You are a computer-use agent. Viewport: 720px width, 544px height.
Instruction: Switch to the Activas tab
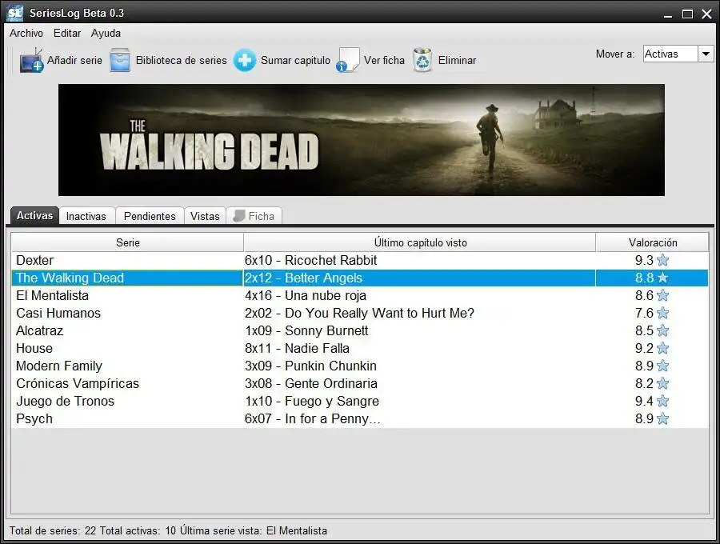(34, 215)
